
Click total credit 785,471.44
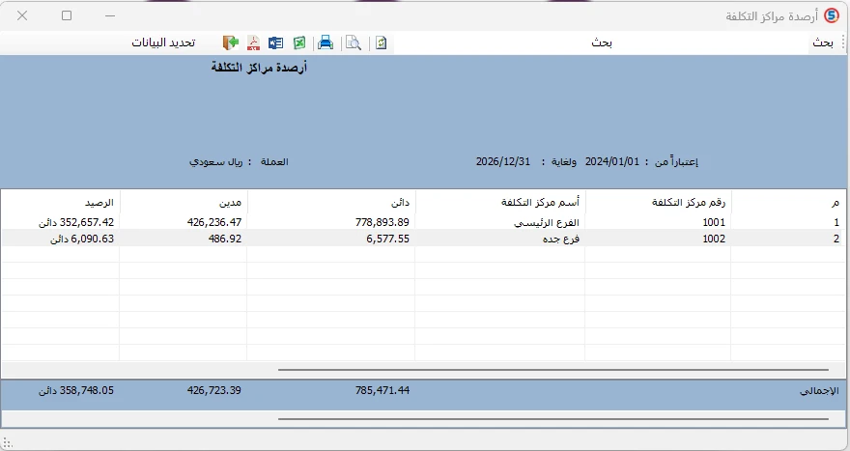click(x=382, y=390)
